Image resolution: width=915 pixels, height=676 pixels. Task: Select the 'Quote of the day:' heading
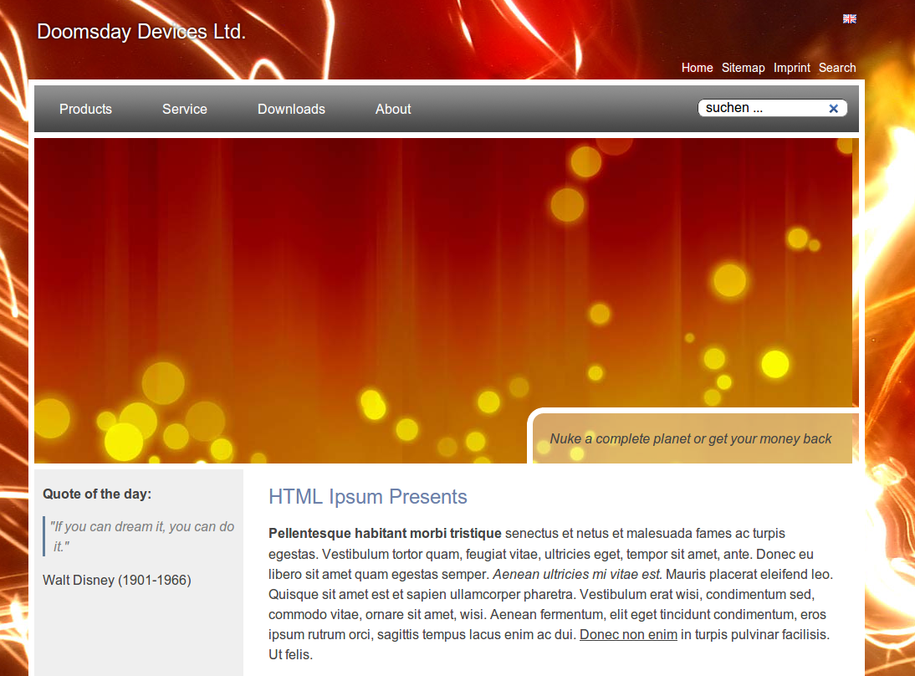click(x=97, y=494)
